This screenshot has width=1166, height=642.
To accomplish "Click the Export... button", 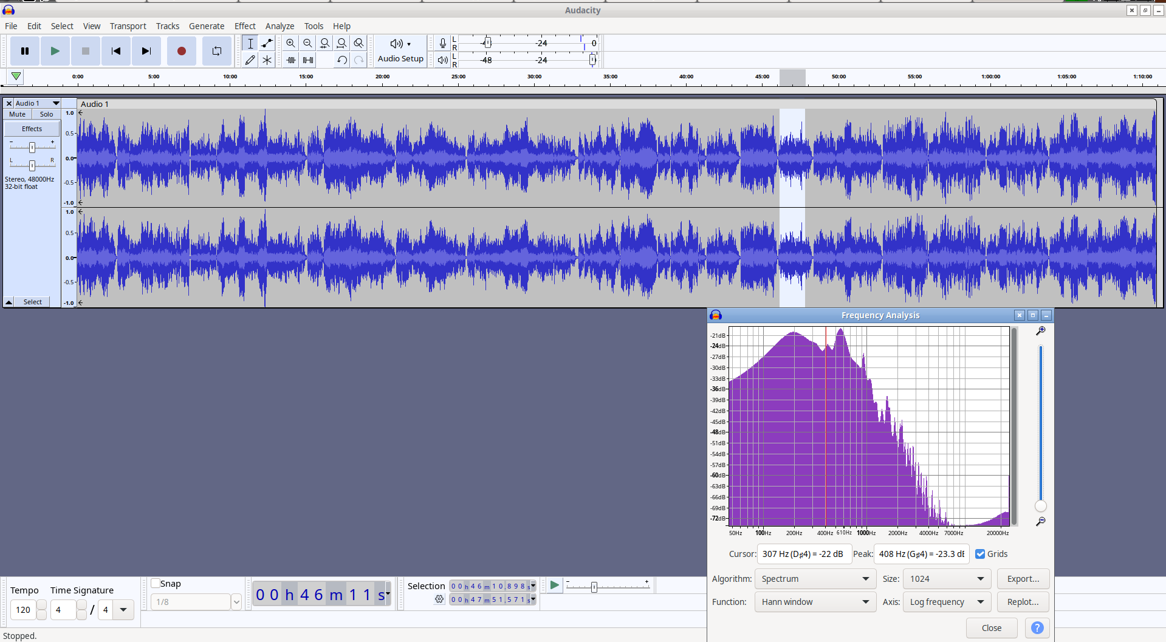I will [1023, 579].
